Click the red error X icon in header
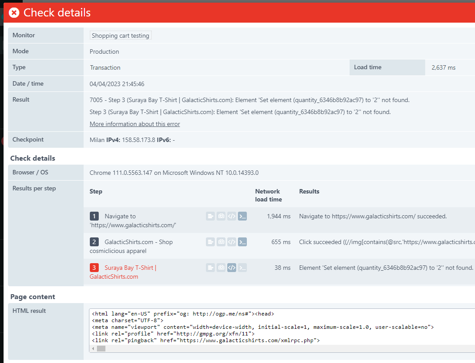 click(14, 13)
